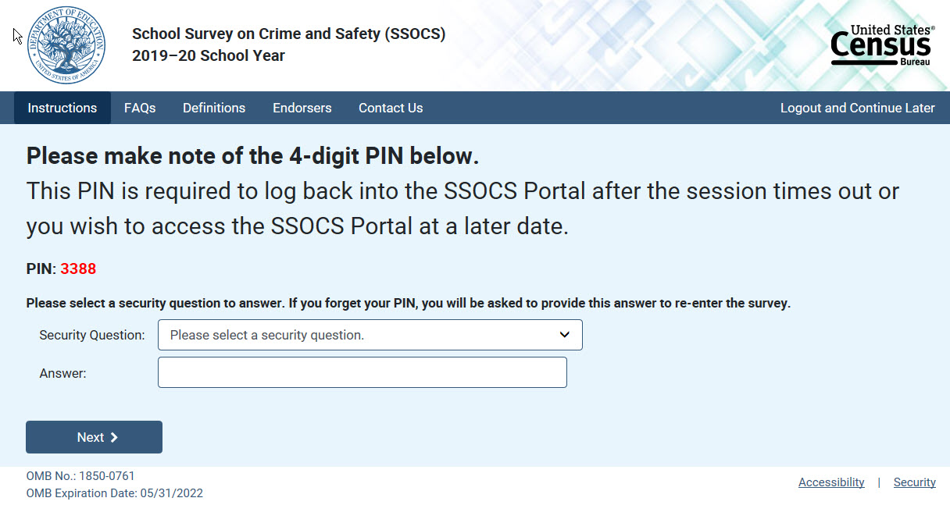Open the Instructions tab

pyautogui.click(x=62, y=108)
